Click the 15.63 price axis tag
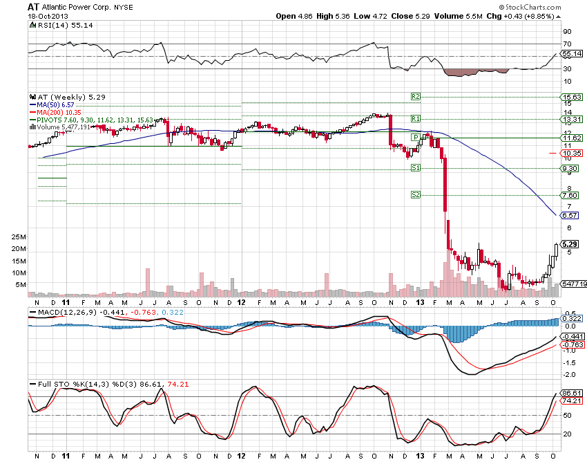Image resolution: width=587 pixels, height=462 pixels. [572, 97]
